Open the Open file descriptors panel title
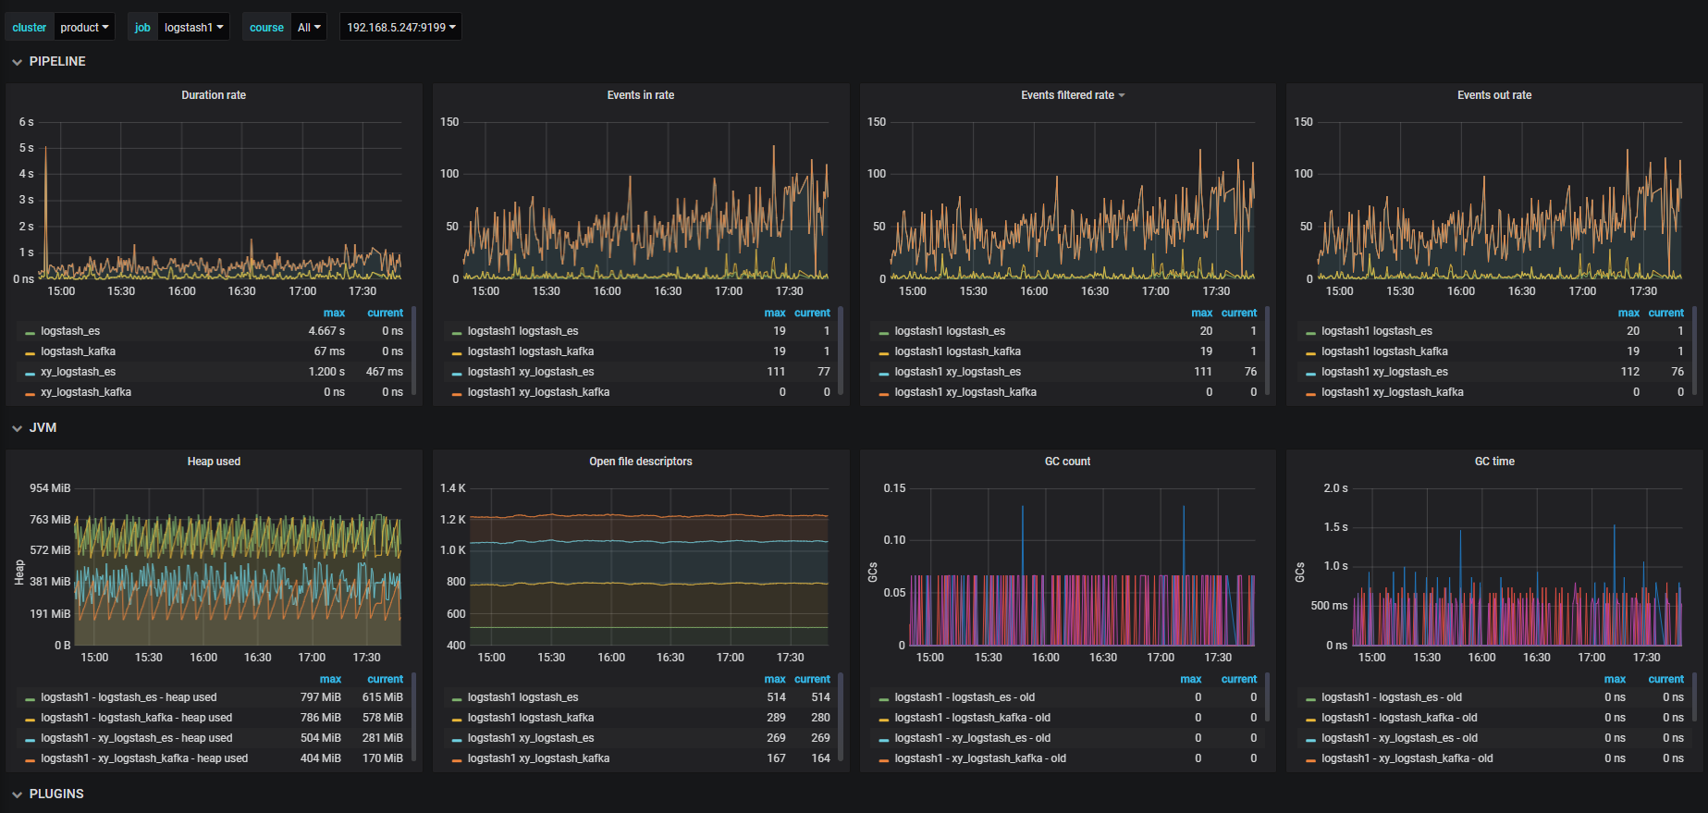Screen dimensions: 1708x813 click(x=641, y=462)
